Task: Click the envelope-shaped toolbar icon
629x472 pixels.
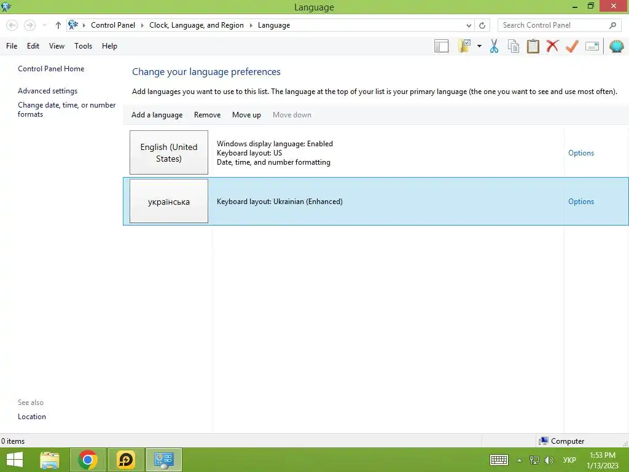Action: [x=592, y=46]
